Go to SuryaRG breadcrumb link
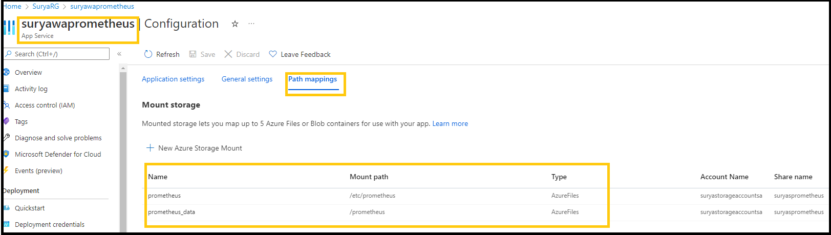This screenshot has height=235, width=831. pyautogui.click(x=46, y=7)
